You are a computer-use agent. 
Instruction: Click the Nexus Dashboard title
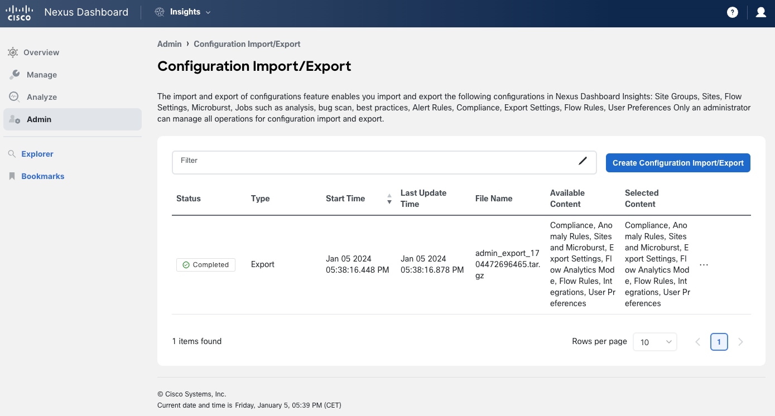coord(86,12)
